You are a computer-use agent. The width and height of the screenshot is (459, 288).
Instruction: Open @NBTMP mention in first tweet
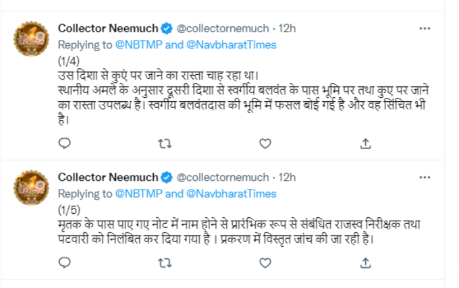coord(139,45)
